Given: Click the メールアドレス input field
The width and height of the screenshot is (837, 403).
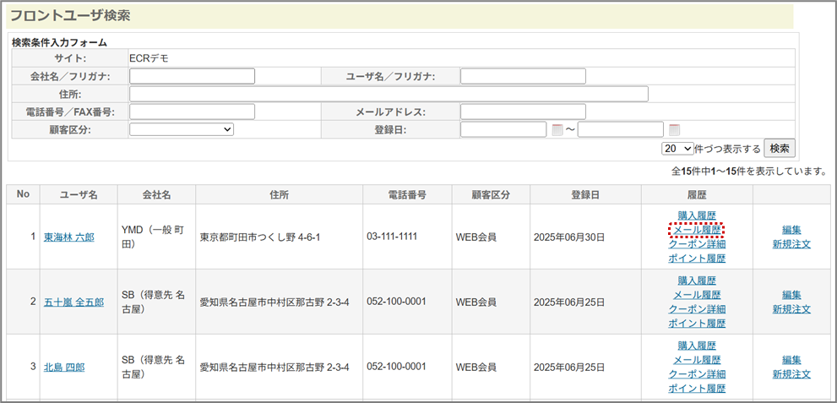Looking at the screenshot, I should (x=523, y=112).
